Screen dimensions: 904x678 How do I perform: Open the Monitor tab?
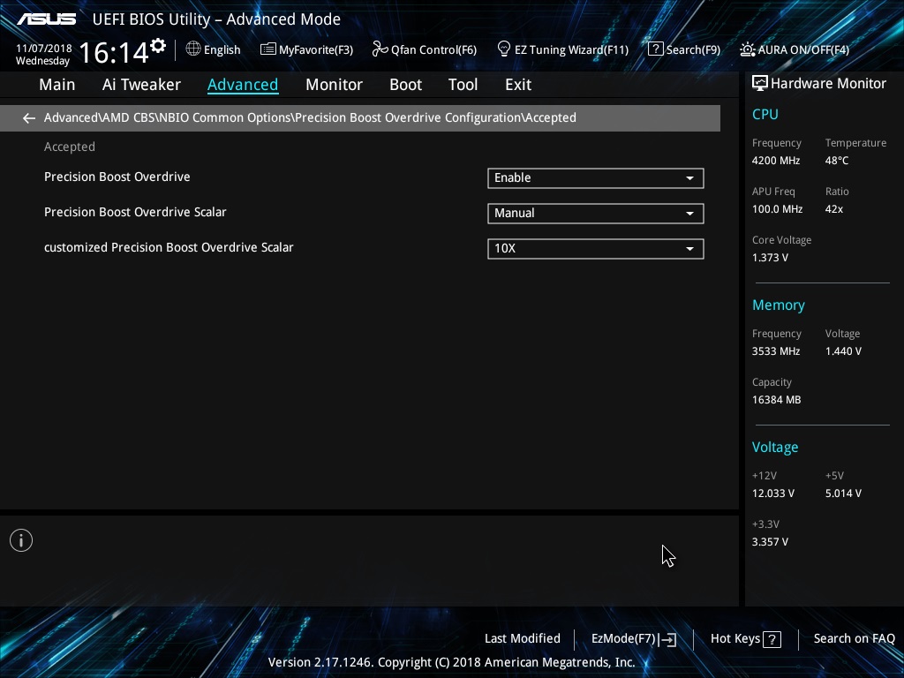[x=334, y=85]
